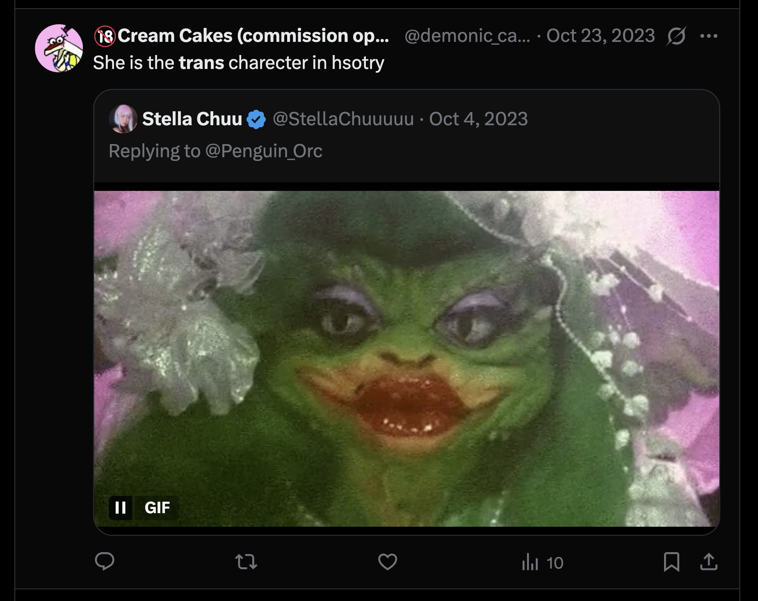The width and height of the screenshot is (758, 601).
Task: Click the Grok slashed-circle icon
Action: (676, 36)
